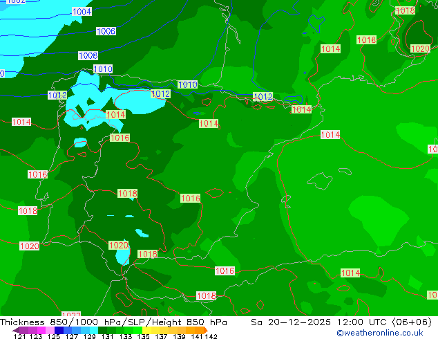Viewport: 438px width, 339px height.
Task: Pick the dark navy blue legend swatch
Action: point(59,330)
